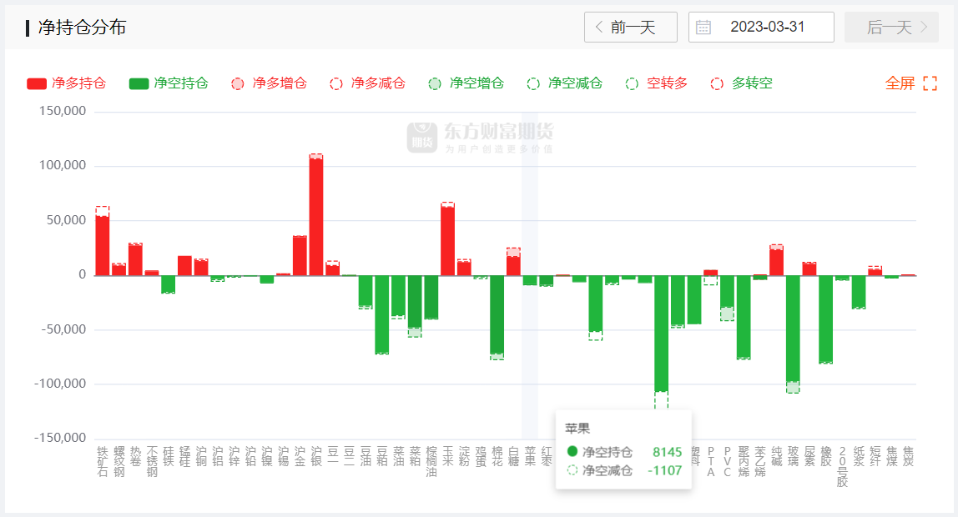Select the red 铁矿石 bar
Viewport: 958px width, 517px height.
[103, 245]
